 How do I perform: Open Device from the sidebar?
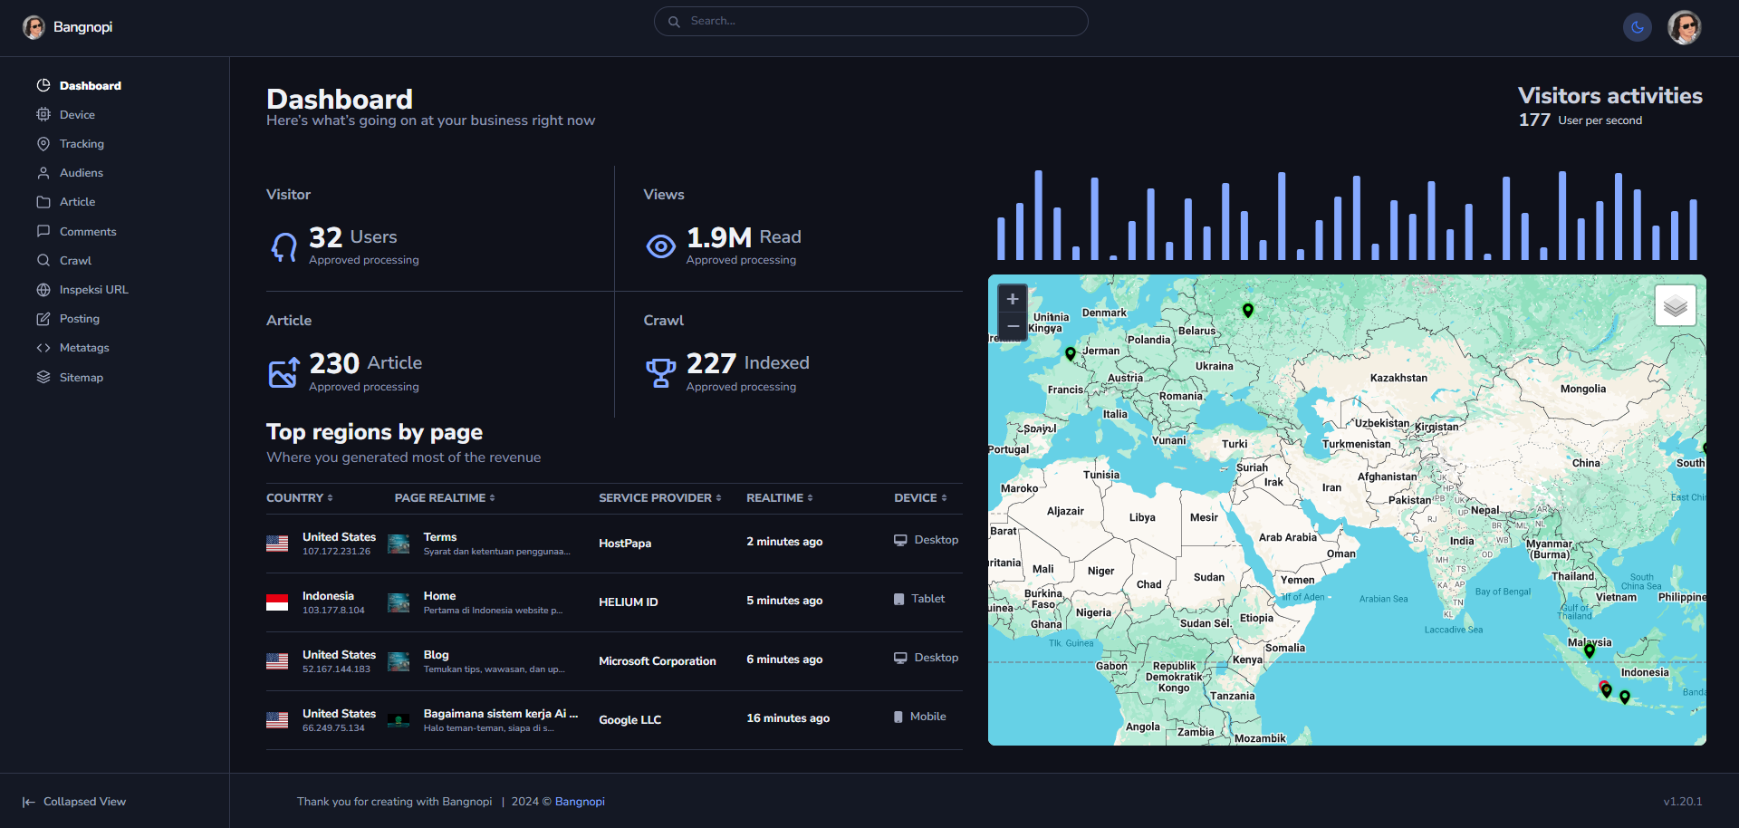(x=77, y=115)
